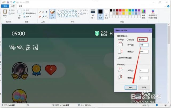Select the Color 1 foreground button
This screenshot has height=108, width=171.
(100, 14)
